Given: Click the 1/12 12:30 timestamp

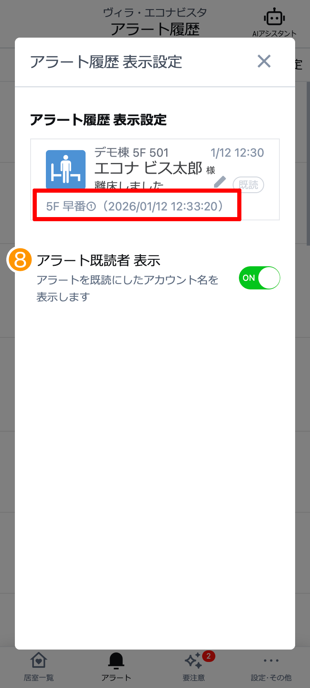Looking at the screenshot, I should (x=237, y=153).
